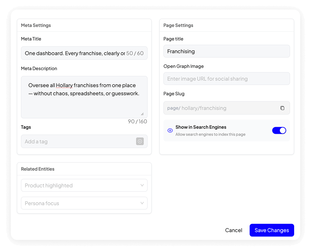The height and width of the screenshot is (252, 311).
Task: Select the Add a tag input
Action: point(78,141)
